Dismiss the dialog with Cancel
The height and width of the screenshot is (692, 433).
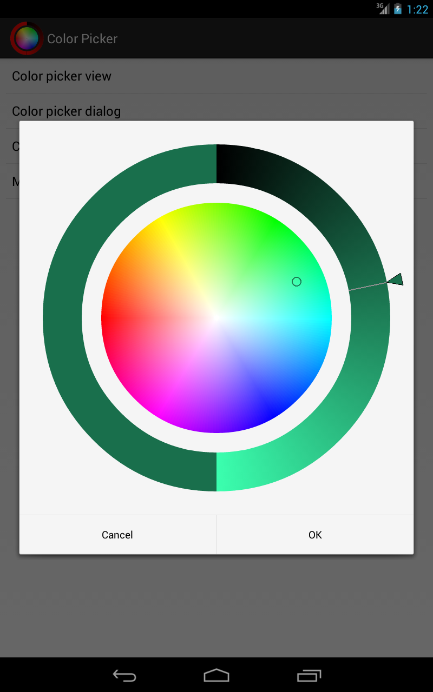tap(117, 535)
